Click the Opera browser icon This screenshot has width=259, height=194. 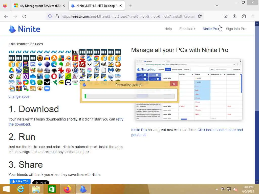[54, 76]
